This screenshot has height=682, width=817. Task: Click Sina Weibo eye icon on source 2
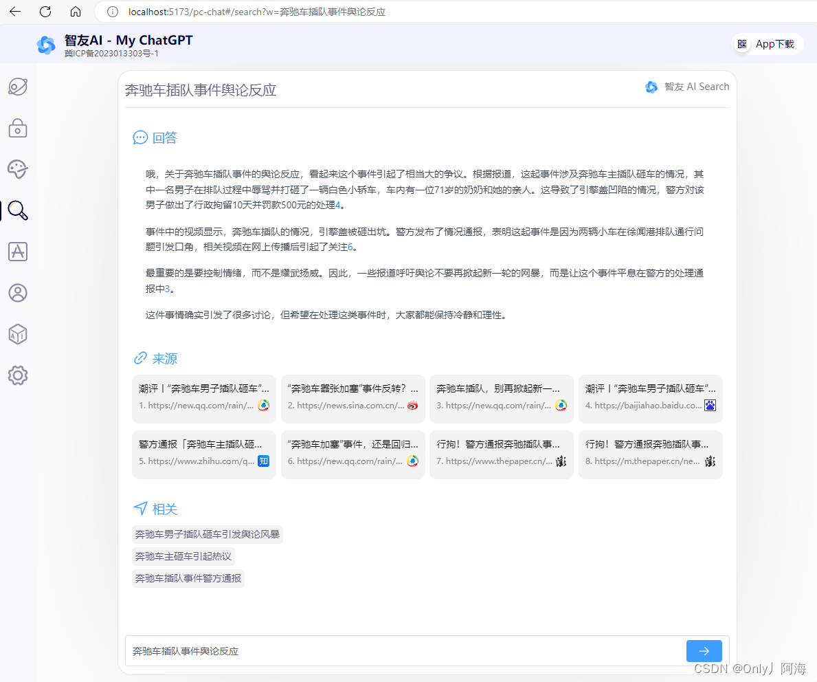(413, 405)
